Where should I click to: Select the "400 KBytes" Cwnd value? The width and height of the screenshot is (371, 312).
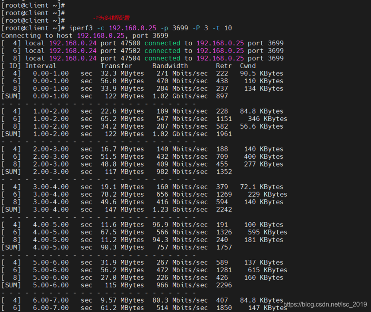(263, 157)
